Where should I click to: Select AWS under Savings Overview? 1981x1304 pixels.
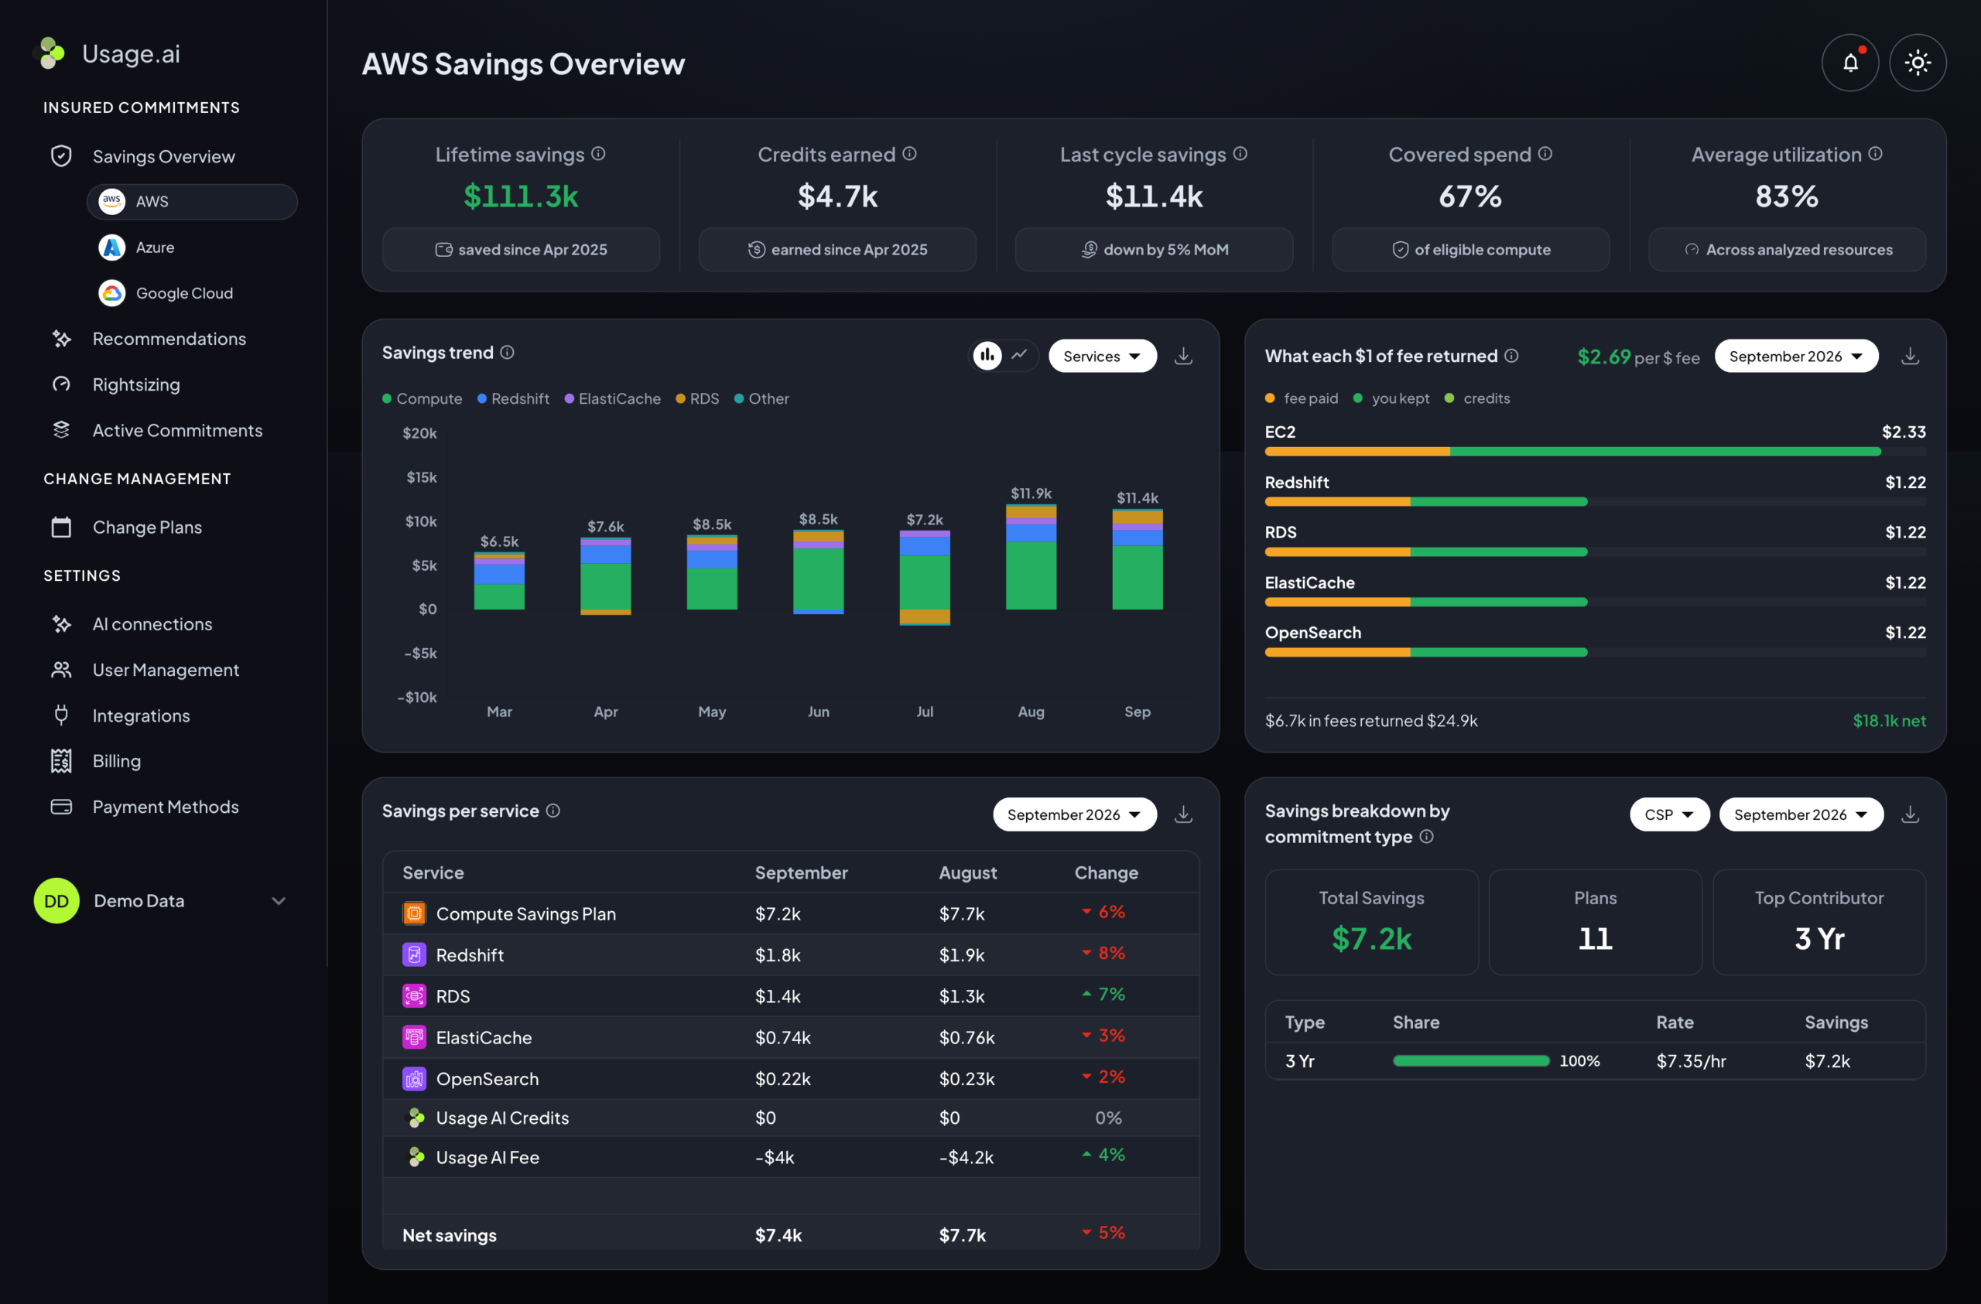point(192,201)
